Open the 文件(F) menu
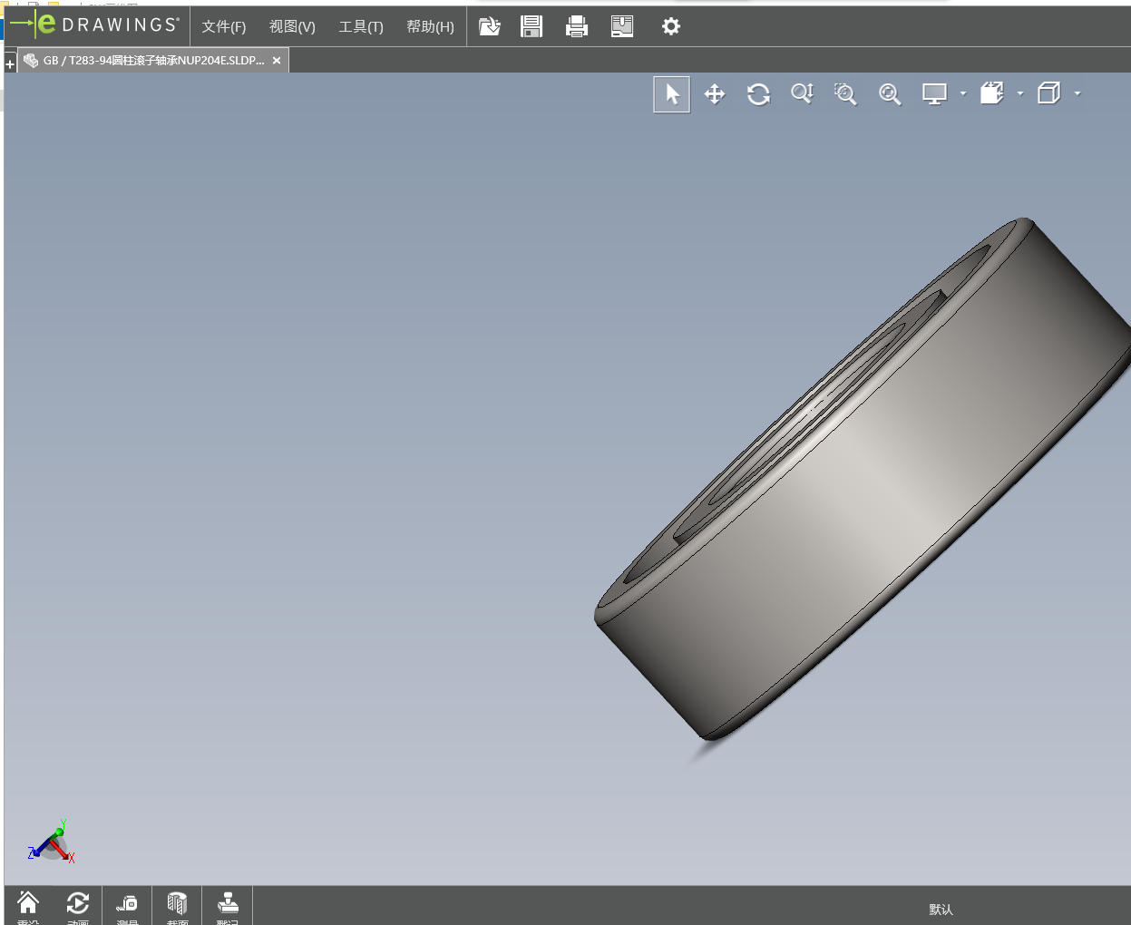Image resolution: width=1131 pixels, height=925 pixels. pyautogui.click(x=223, y=27)
